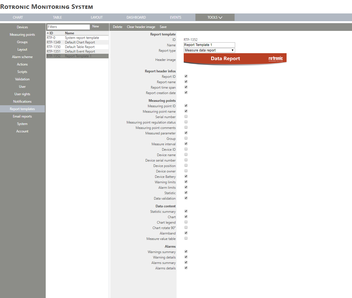Uncheck the Alarms details checkbox
352x298 pixels.
tap(186, 268)
